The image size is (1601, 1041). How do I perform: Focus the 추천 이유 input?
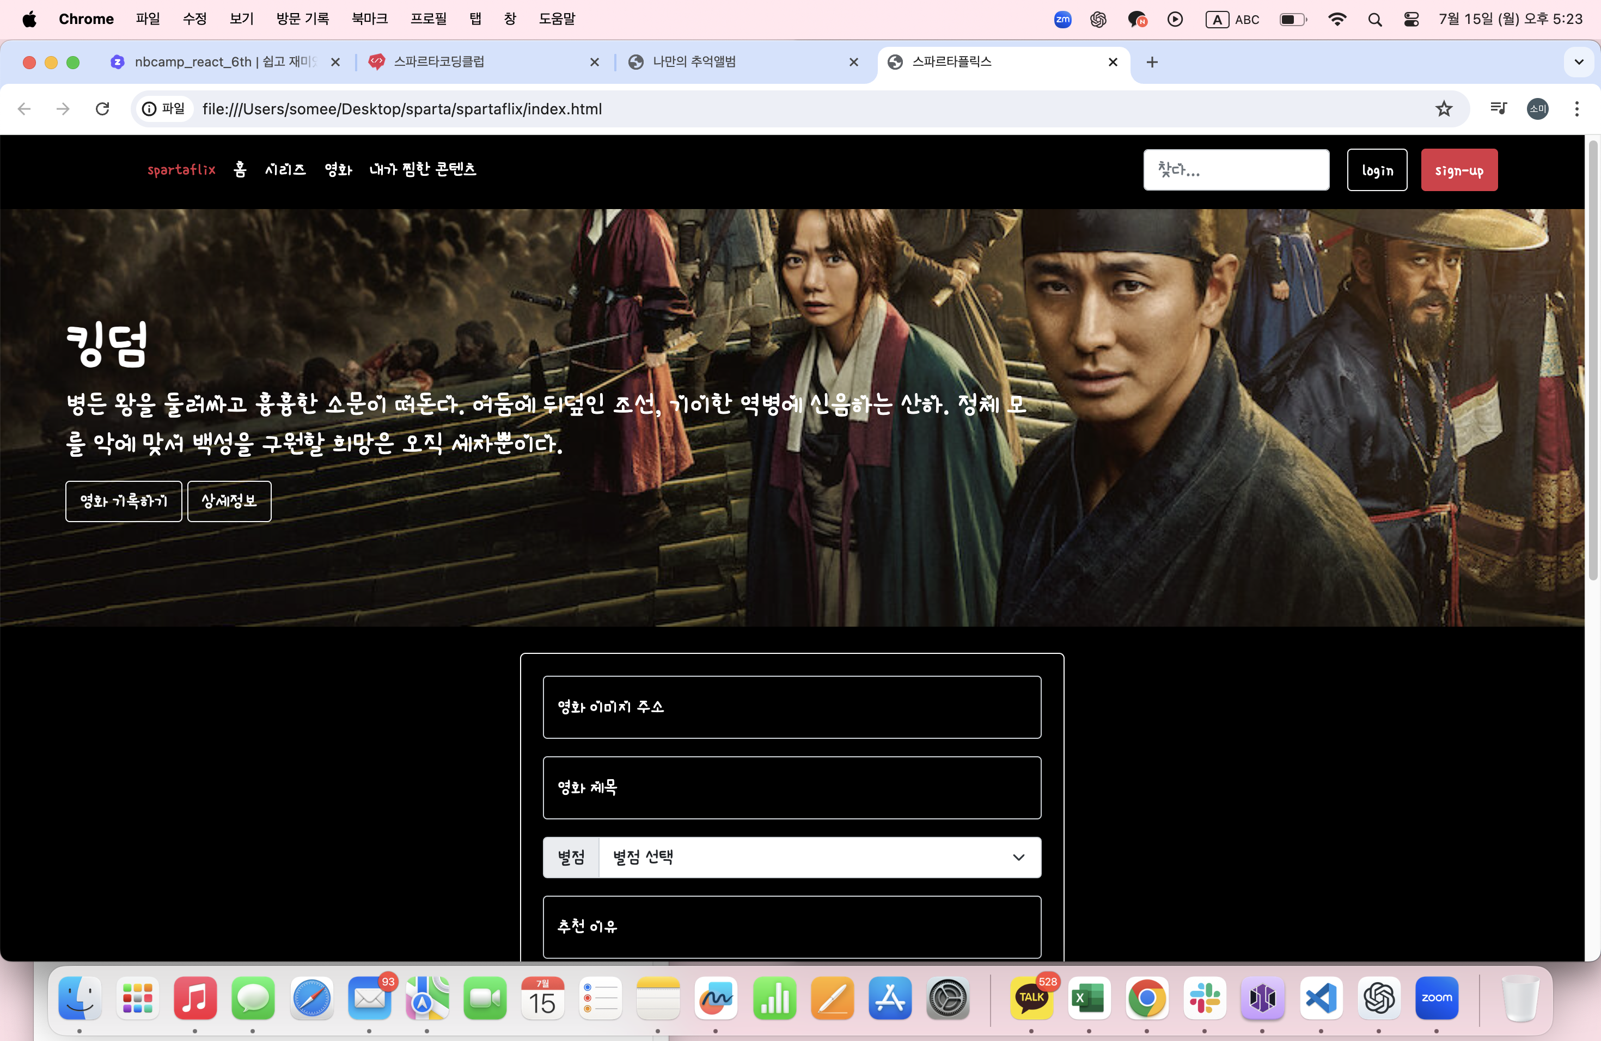[x=792, y=927]
